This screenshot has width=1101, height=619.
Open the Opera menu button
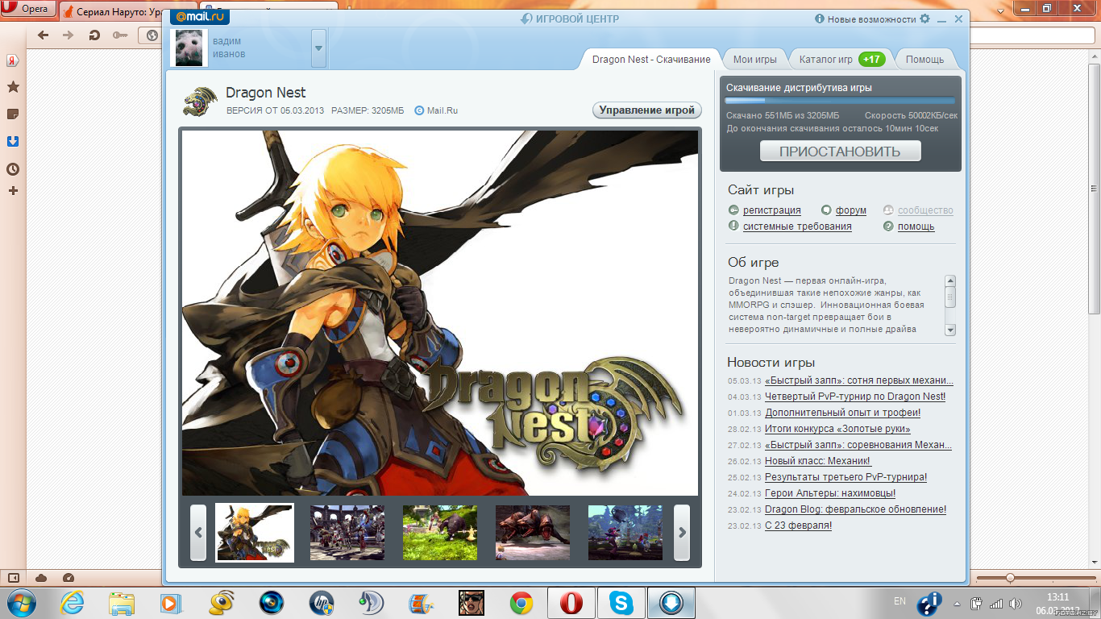coord(28,10)
